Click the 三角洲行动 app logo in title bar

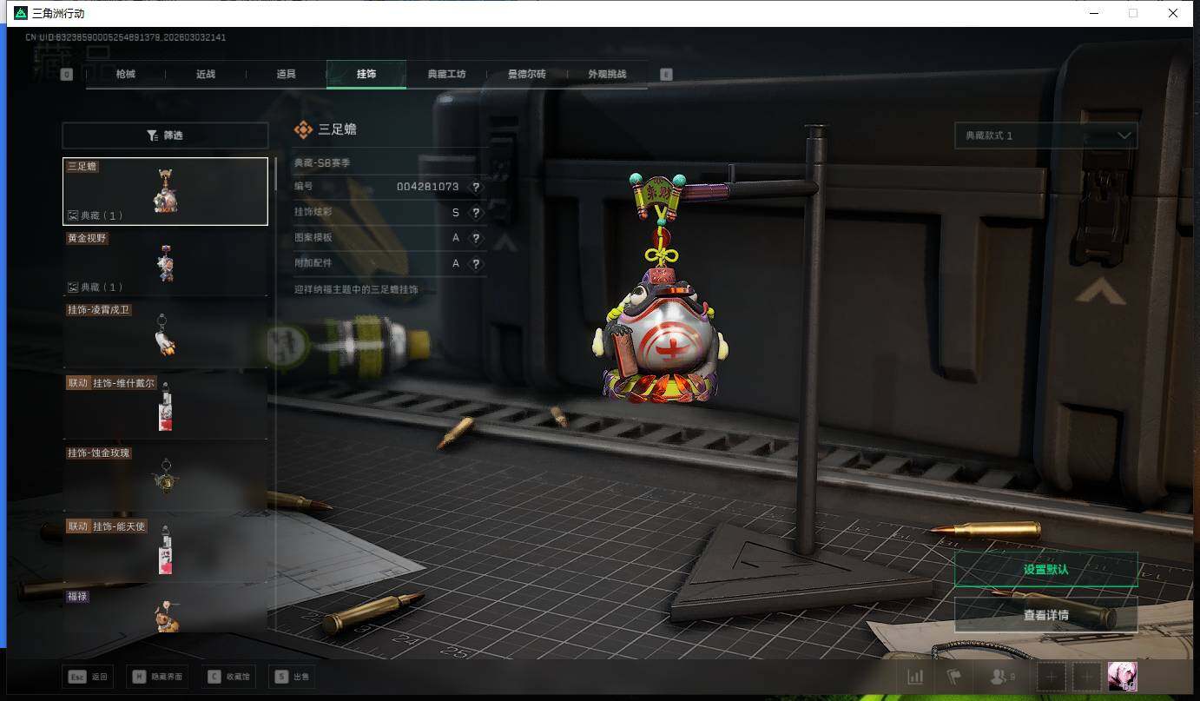(21, 13)
